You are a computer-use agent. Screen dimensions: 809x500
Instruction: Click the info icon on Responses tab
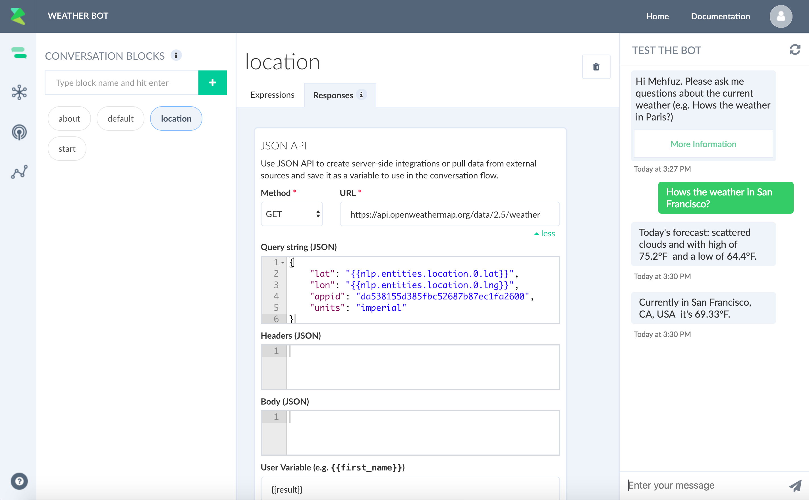tap(361, 95)
